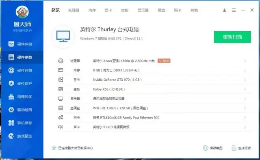The image size is (260, 160).
Task: Click RTL810x/8139 Family Fast Ethernet NIC text
Action: coord(126,117)
